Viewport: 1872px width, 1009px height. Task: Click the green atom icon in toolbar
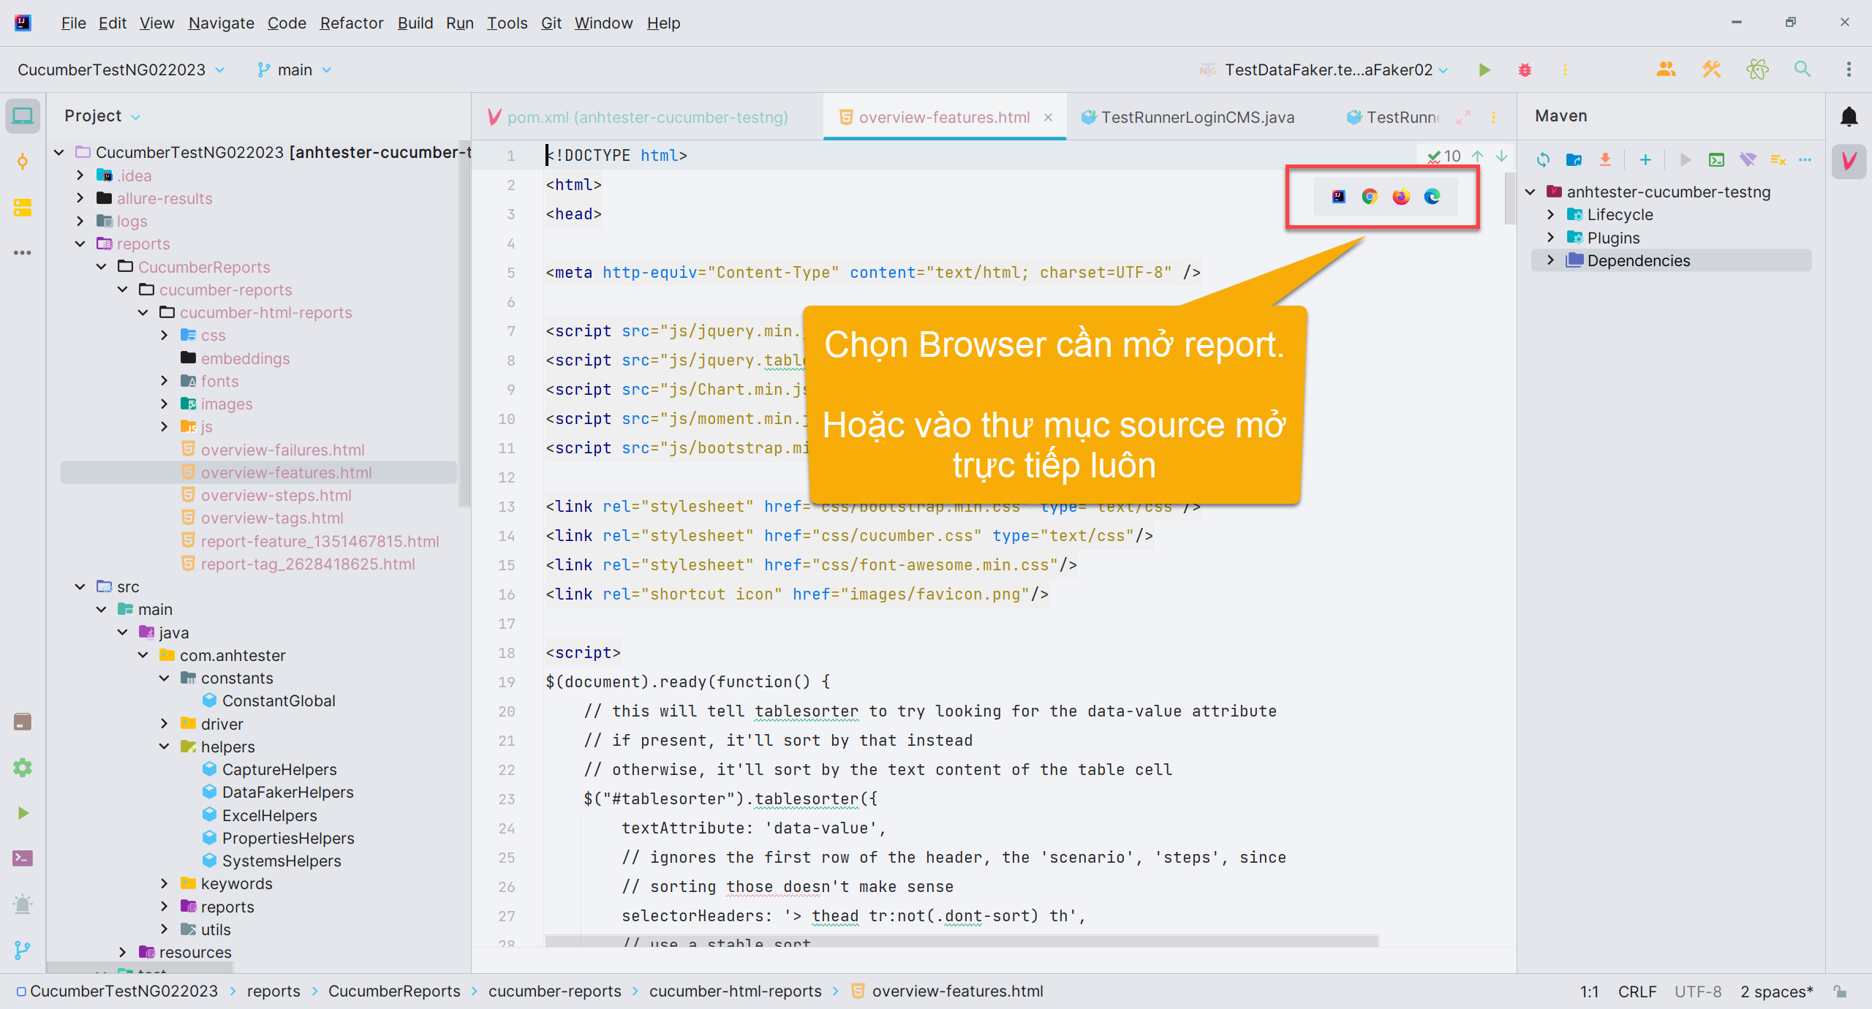[1758, 70]
